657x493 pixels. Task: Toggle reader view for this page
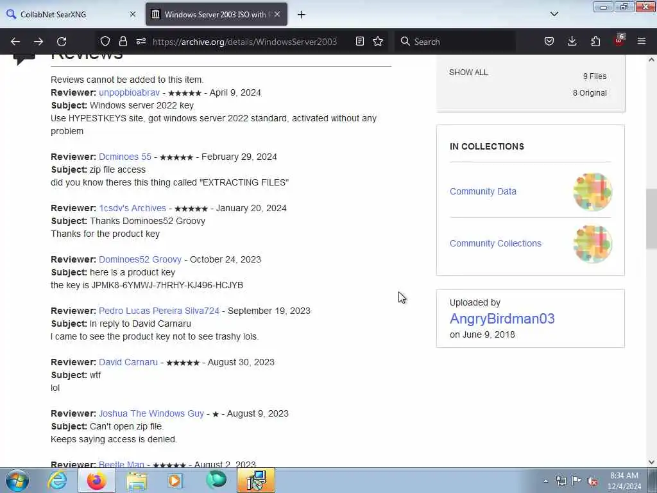[359, 41]
